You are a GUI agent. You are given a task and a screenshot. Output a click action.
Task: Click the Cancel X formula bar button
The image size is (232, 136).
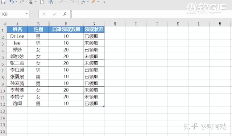[44, 14]
